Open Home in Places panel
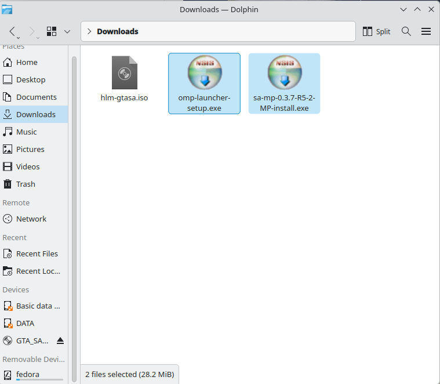440x384 pixels. click(34, 62)
